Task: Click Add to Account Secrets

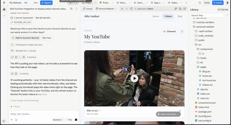Action: [x=25, y=38]
